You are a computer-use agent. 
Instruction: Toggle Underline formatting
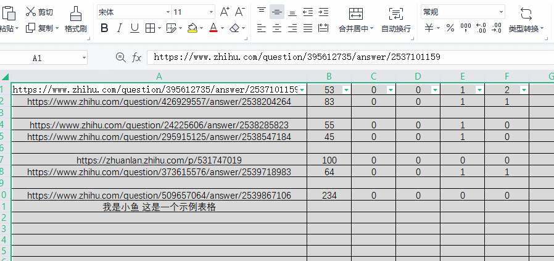click(134, 28)
